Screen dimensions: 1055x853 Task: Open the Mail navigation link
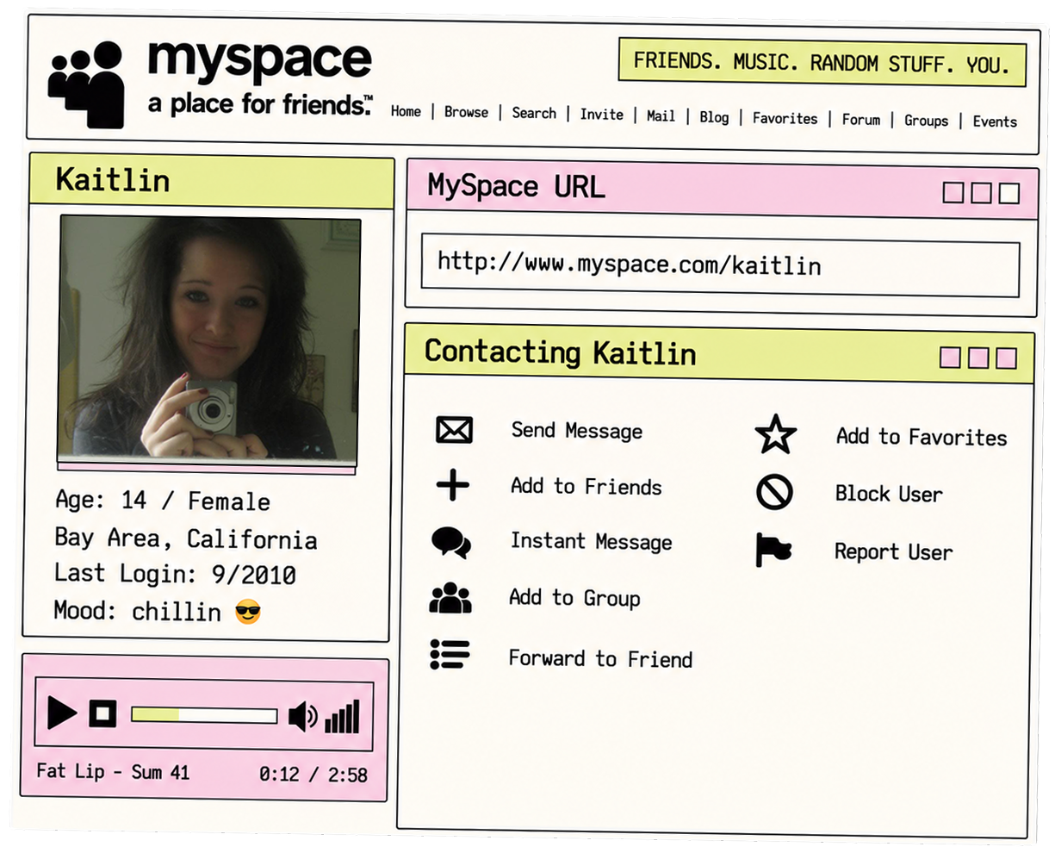point(661,115)
